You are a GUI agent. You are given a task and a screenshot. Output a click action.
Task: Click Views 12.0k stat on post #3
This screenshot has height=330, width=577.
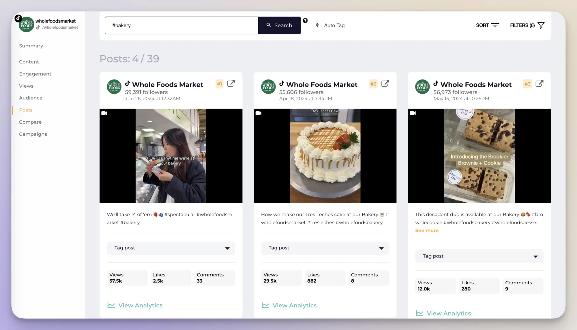(436, 286)
